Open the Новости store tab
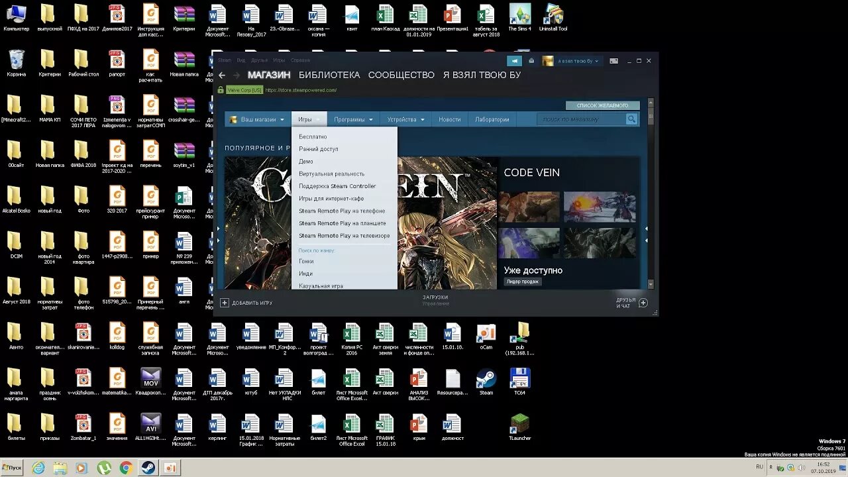 tap(449, 119)
